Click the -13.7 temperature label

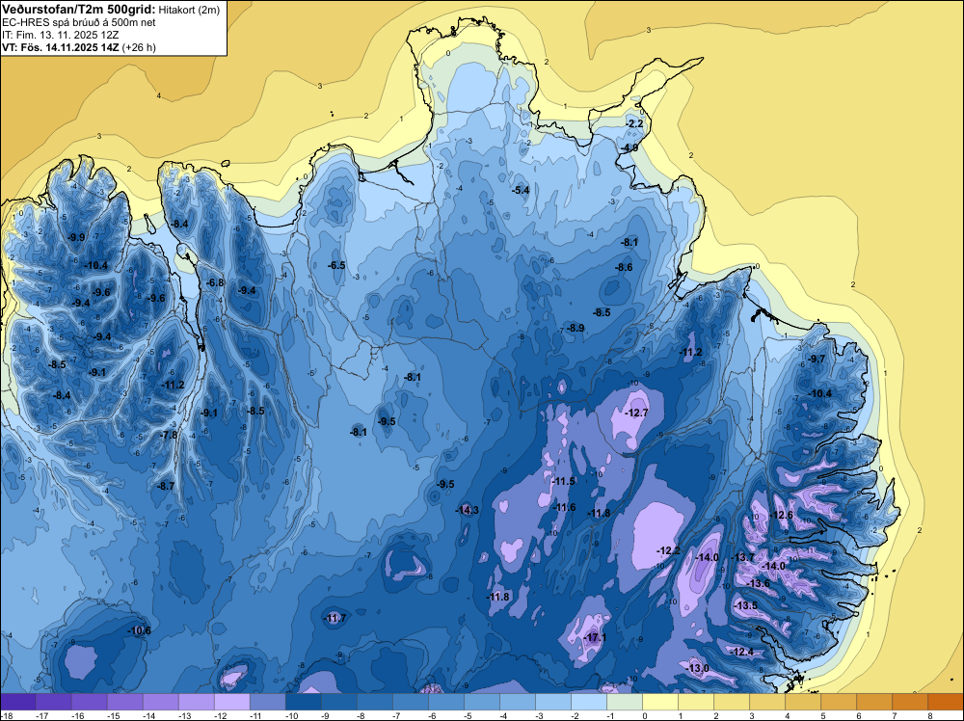[742, 557]
